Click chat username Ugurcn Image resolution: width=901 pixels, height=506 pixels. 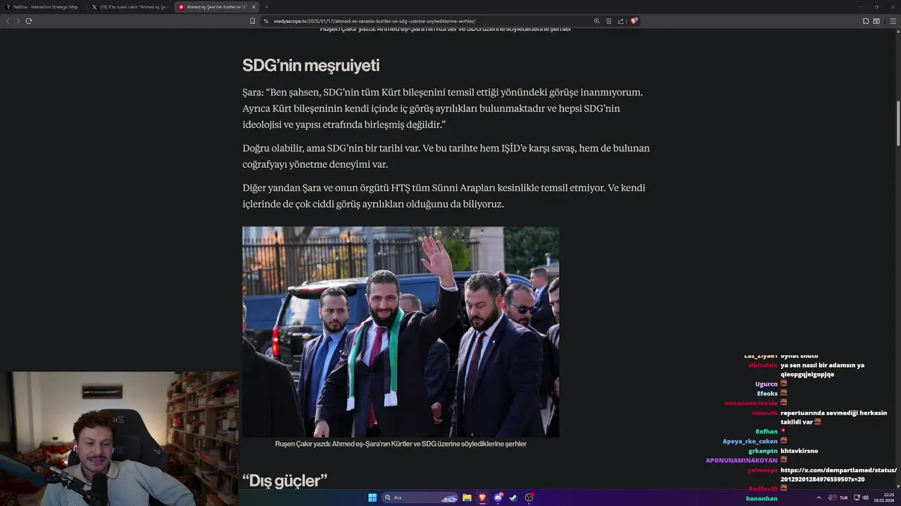coord(766,384)
